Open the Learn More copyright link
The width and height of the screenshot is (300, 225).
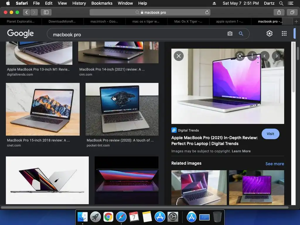(241, 151)
